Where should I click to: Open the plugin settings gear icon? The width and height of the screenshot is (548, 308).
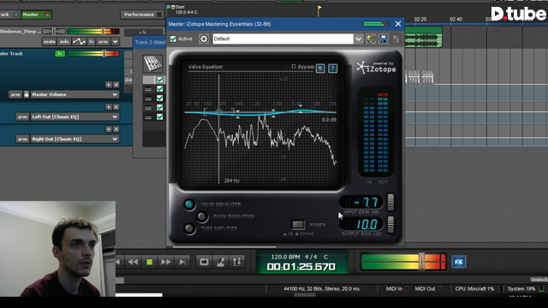tap(204, 38)
